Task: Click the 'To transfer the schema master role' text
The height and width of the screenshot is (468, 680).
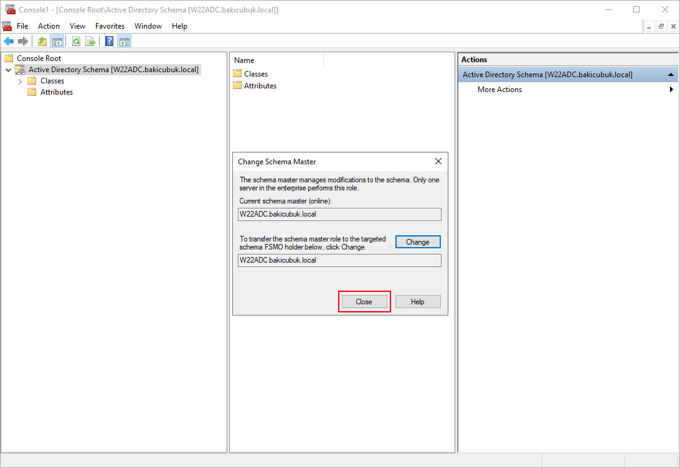Action: point(312,243)
